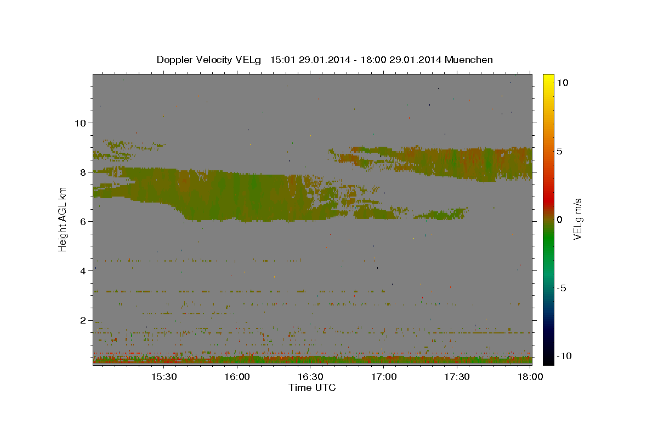Click the colorbar value 10 label

[x=563, y=82]
